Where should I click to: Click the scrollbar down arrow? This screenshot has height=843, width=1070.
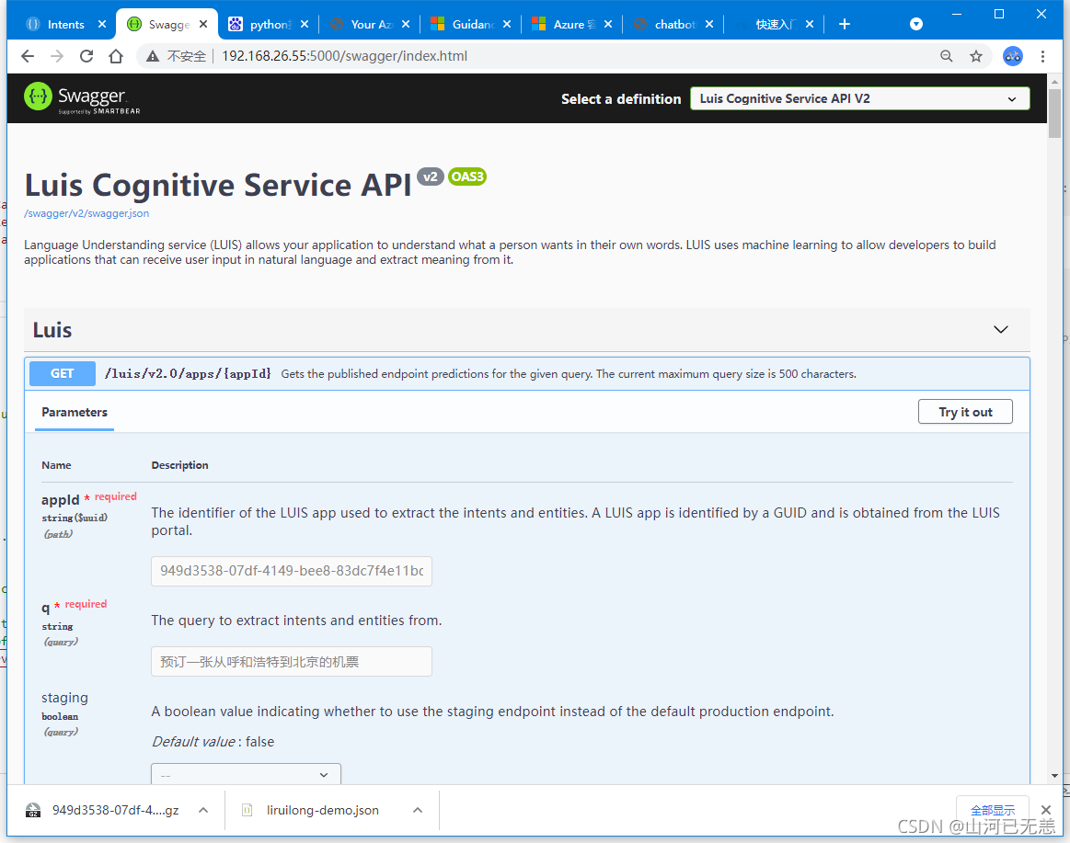[1055, 776]
